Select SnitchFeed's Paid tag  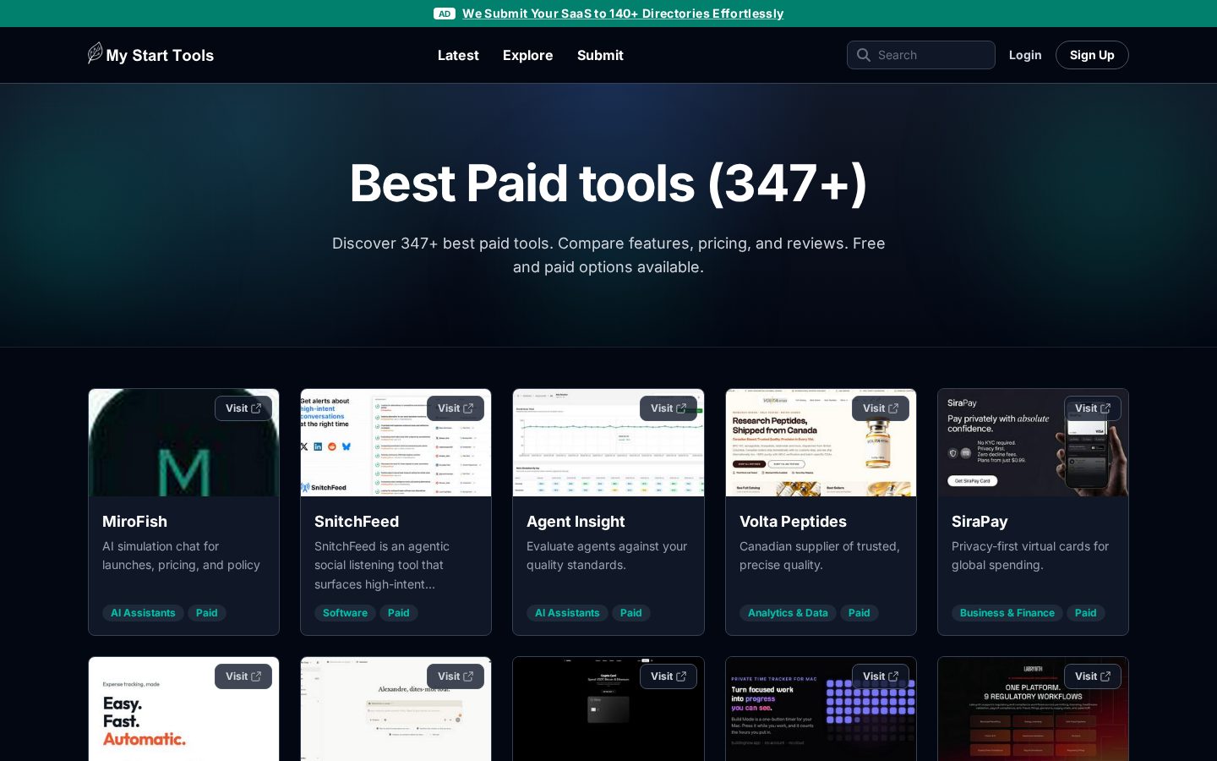pyautogui.click(x=399, y=613)
